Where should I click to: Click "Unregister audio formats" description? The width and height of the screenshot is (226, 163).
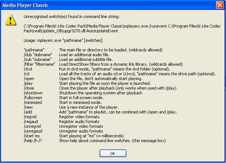point(81,131)
